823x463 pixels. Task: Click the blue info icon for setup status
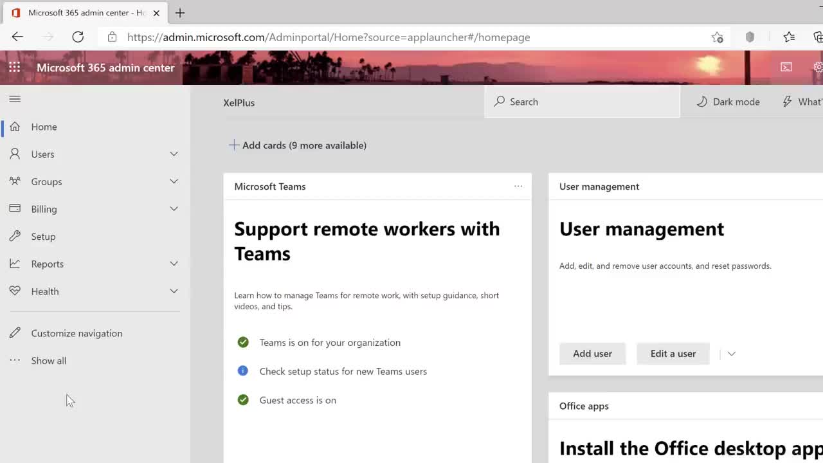(x=243, y=371)
